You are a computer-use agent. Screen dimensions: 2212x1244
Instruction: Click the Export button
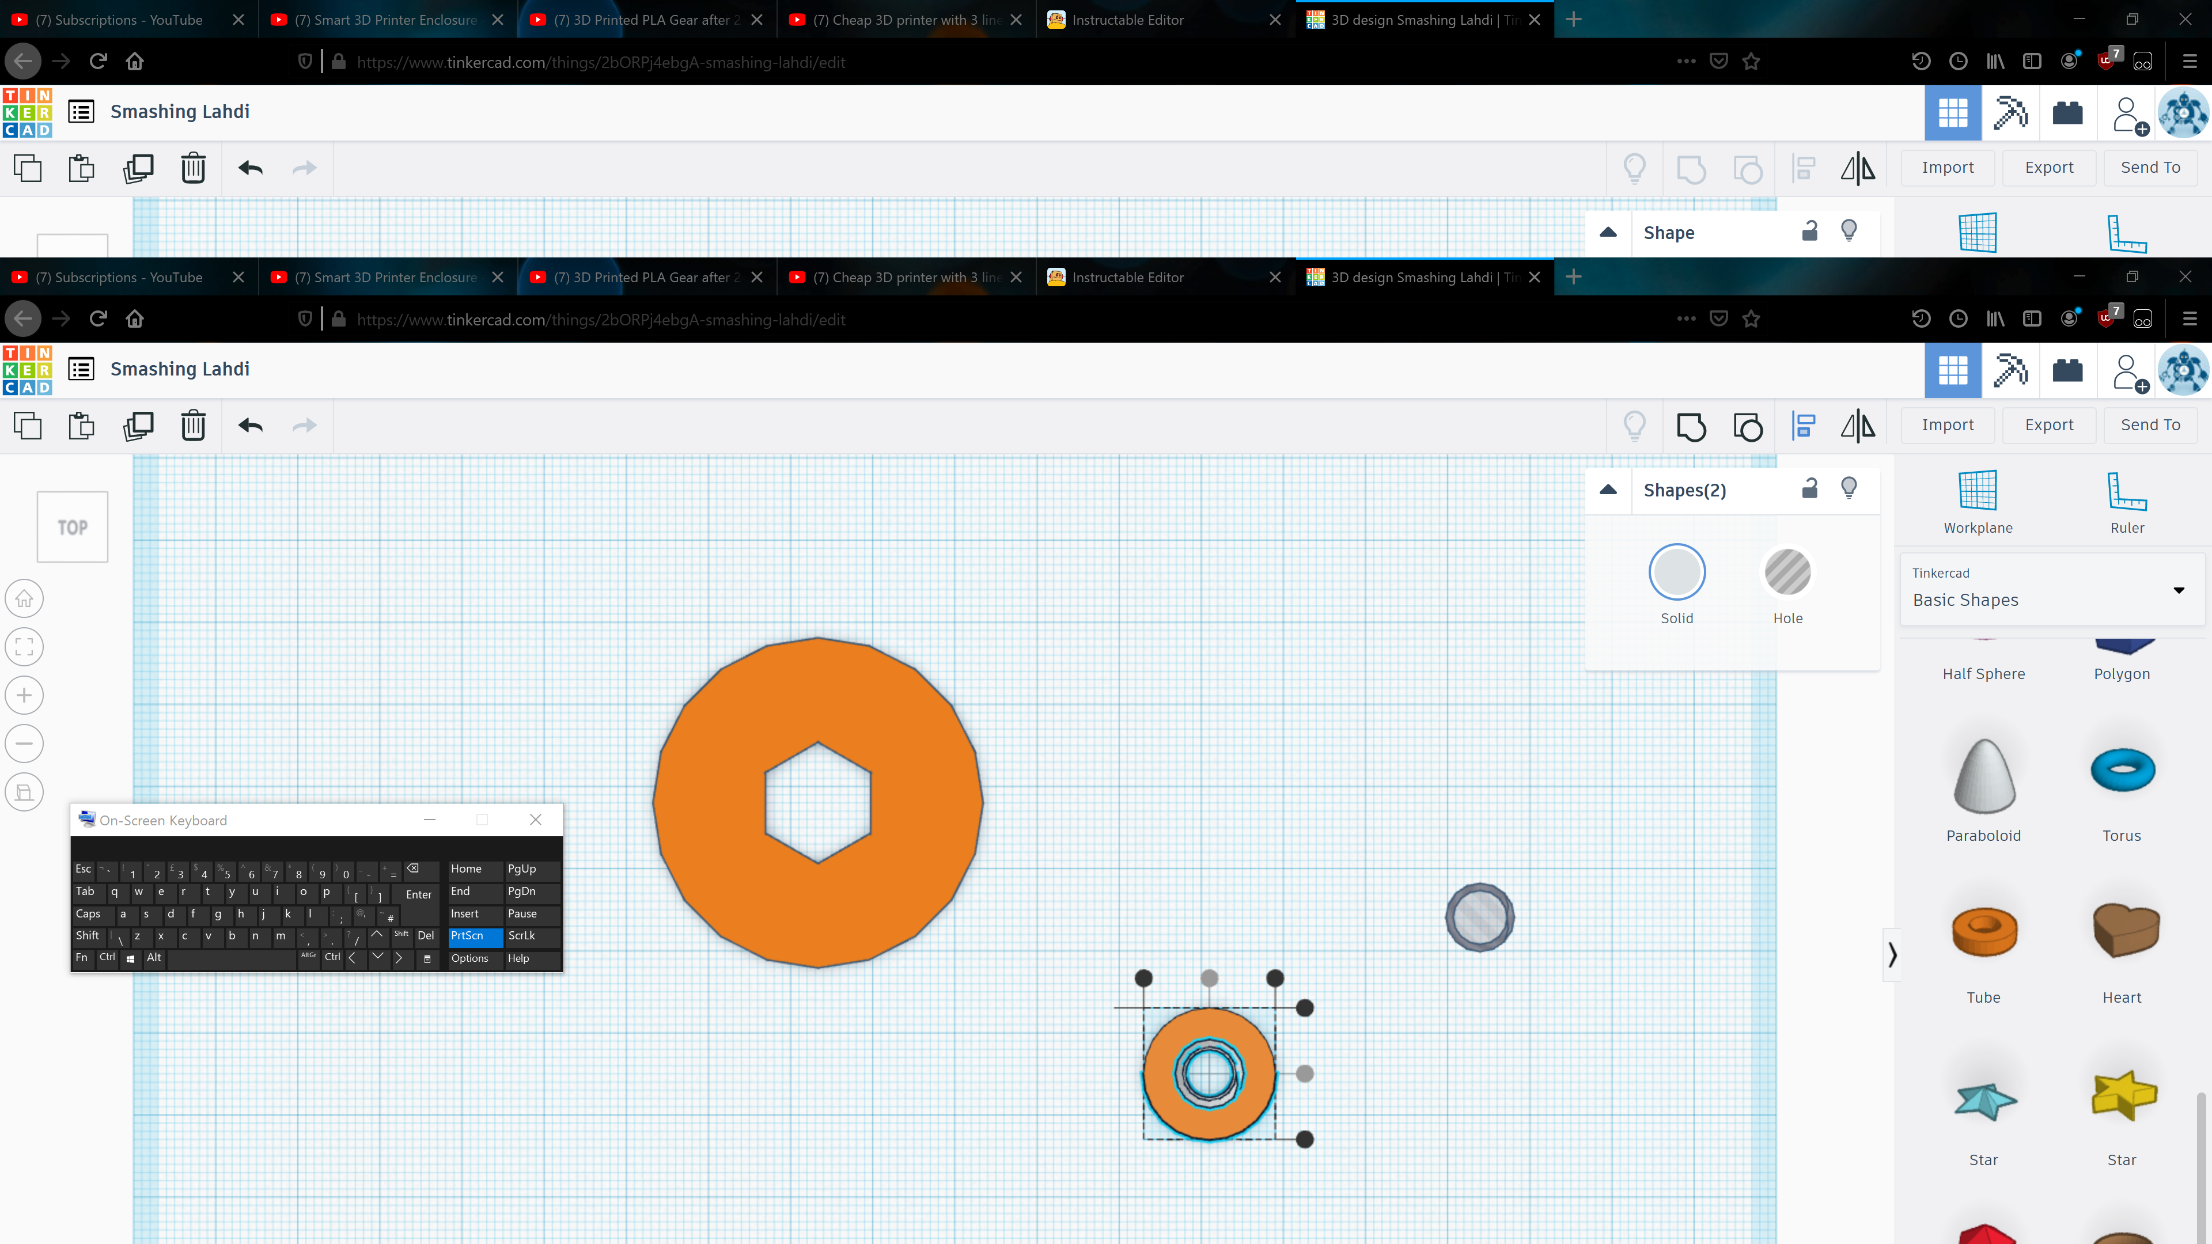point(2049,425)
